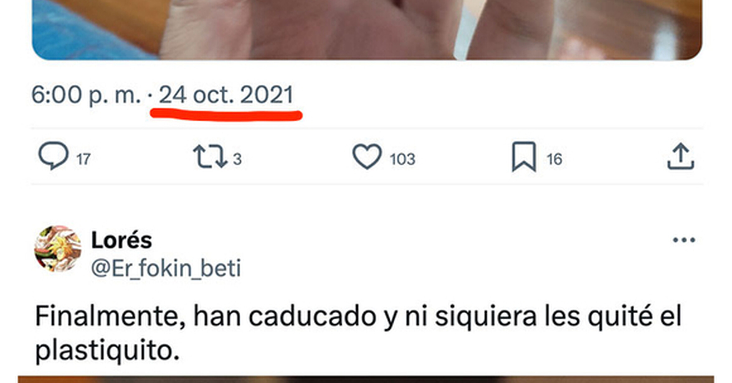Tap the share upload icon
The width and height of the screenshot is (732, 383).
[681, 156]
